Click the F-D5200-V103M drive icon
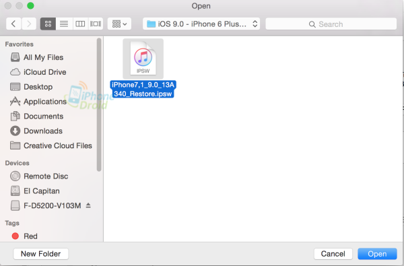Image resolution: width=404 pixels, height=266 pixels. click(15, 205)
